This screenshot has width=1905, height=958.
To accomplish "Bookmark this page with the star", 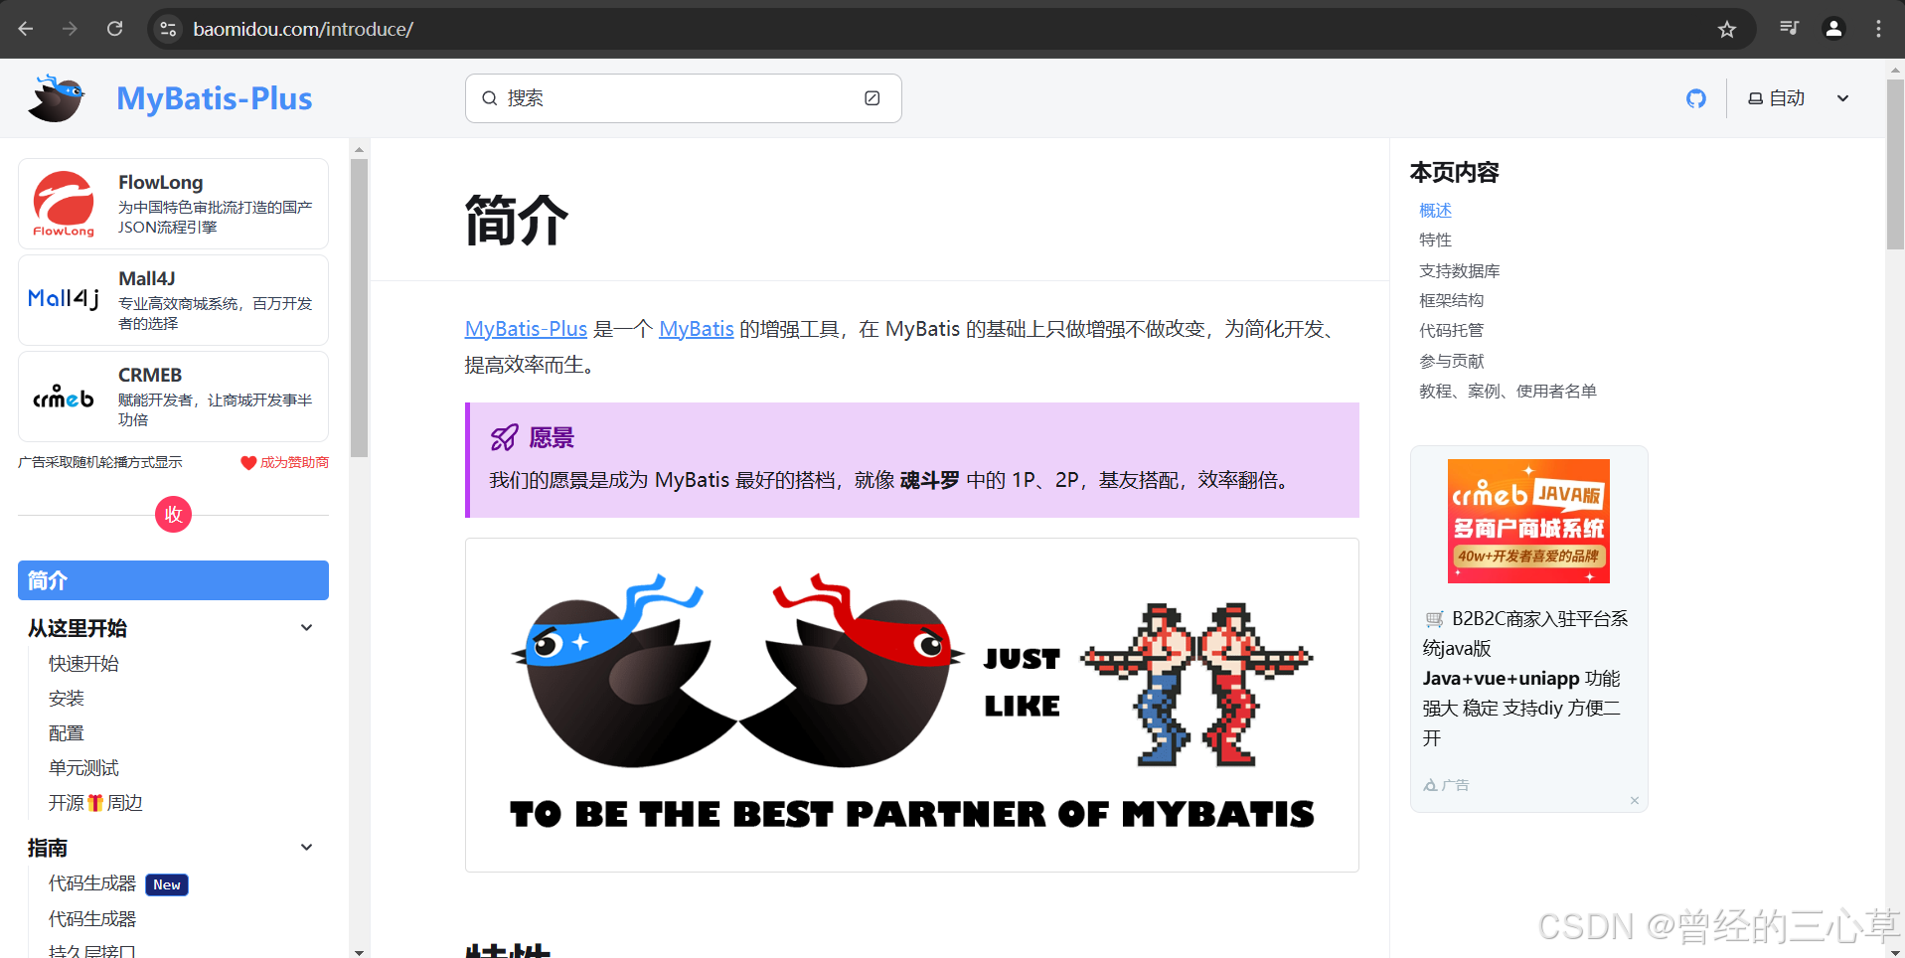I will (1727, 29).
